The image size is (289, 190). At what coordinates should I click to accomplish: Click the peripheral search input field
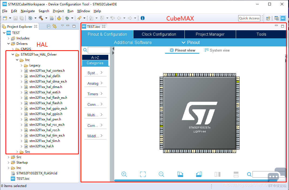[99, 50]
